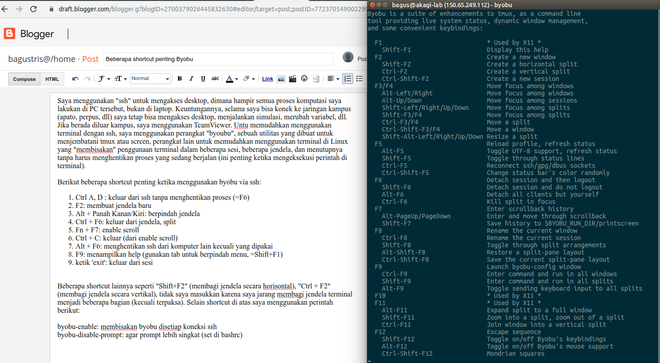
Task: Click 'Create a new window' in terminal
Action: [x=521, y=57]
